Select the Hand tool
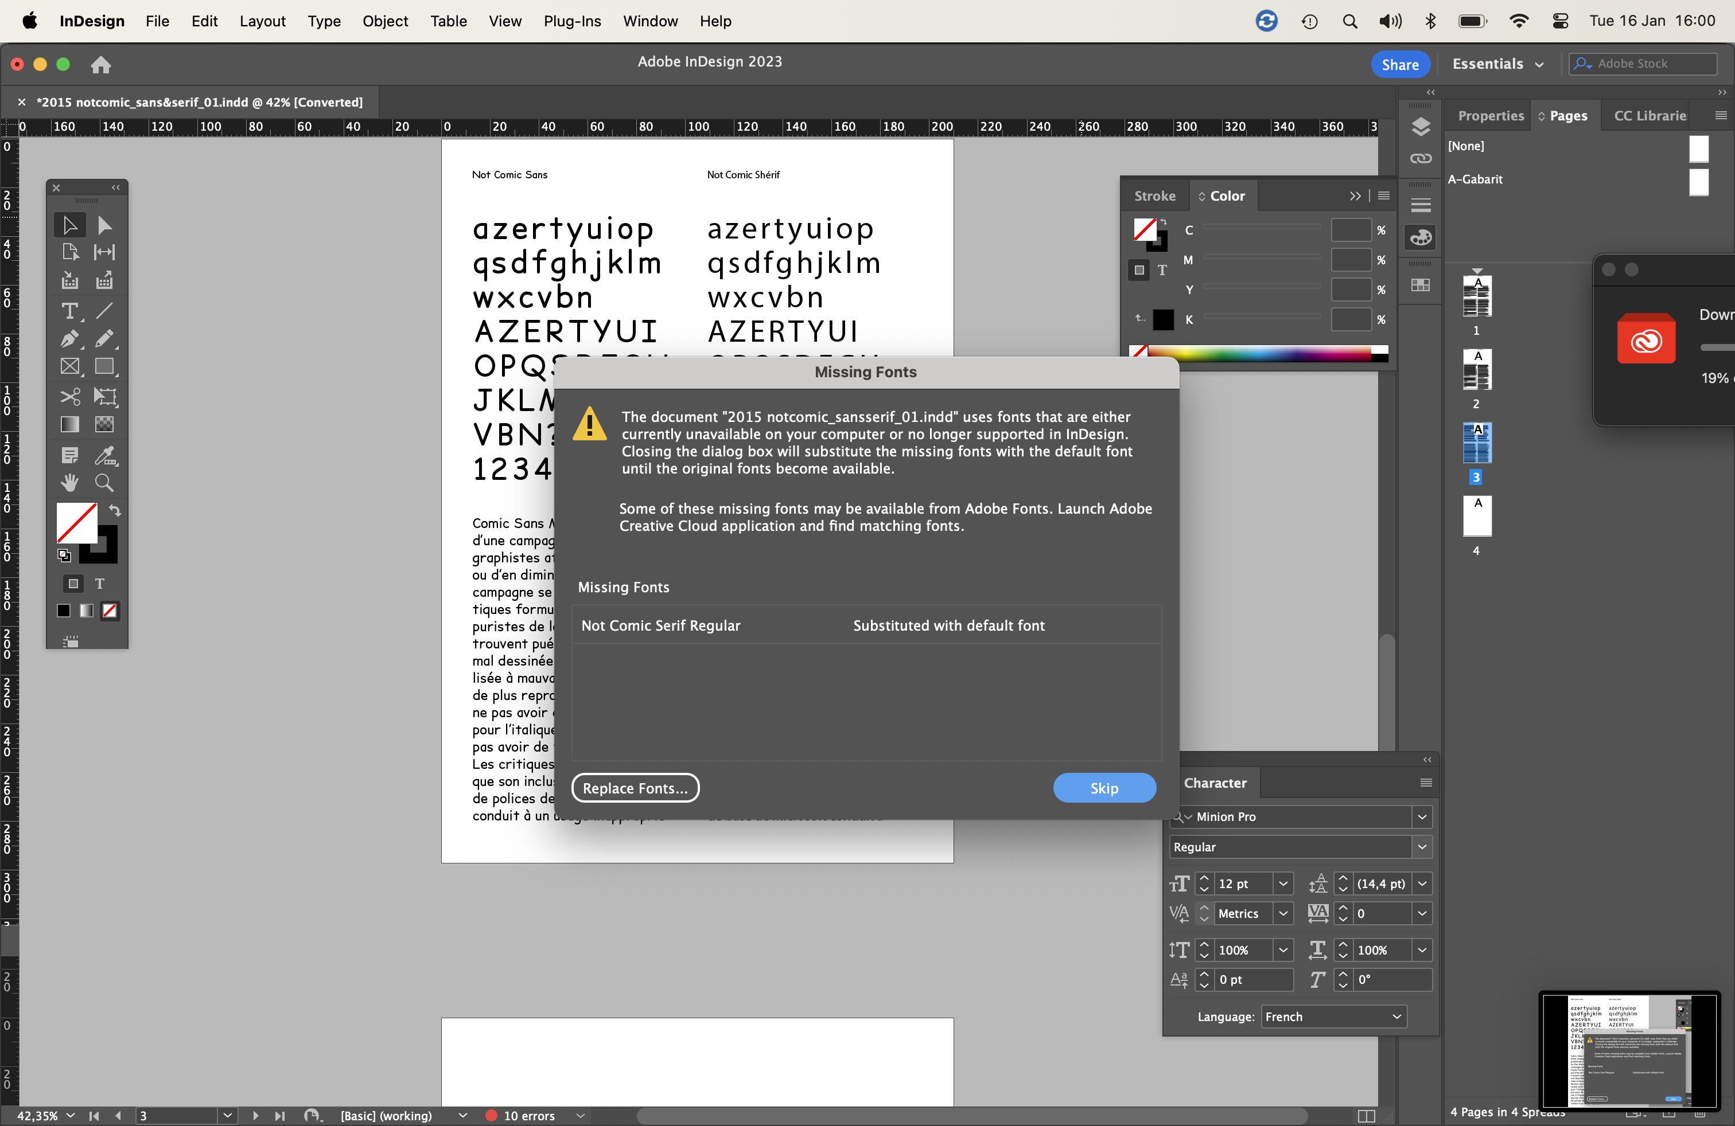This screenshot has height=1126, width=1735. coord(70,483)
